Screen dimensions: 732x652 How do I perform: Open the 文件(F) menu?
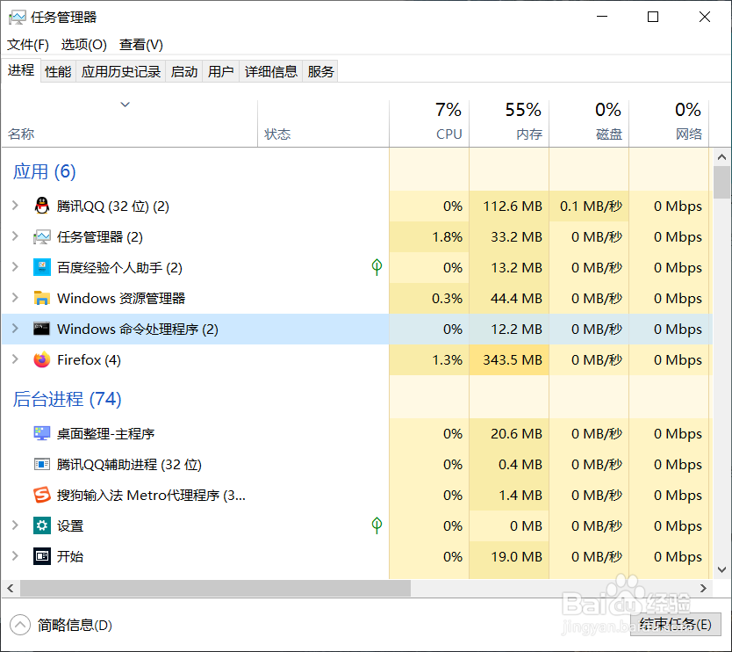click(x=28, y=45)
